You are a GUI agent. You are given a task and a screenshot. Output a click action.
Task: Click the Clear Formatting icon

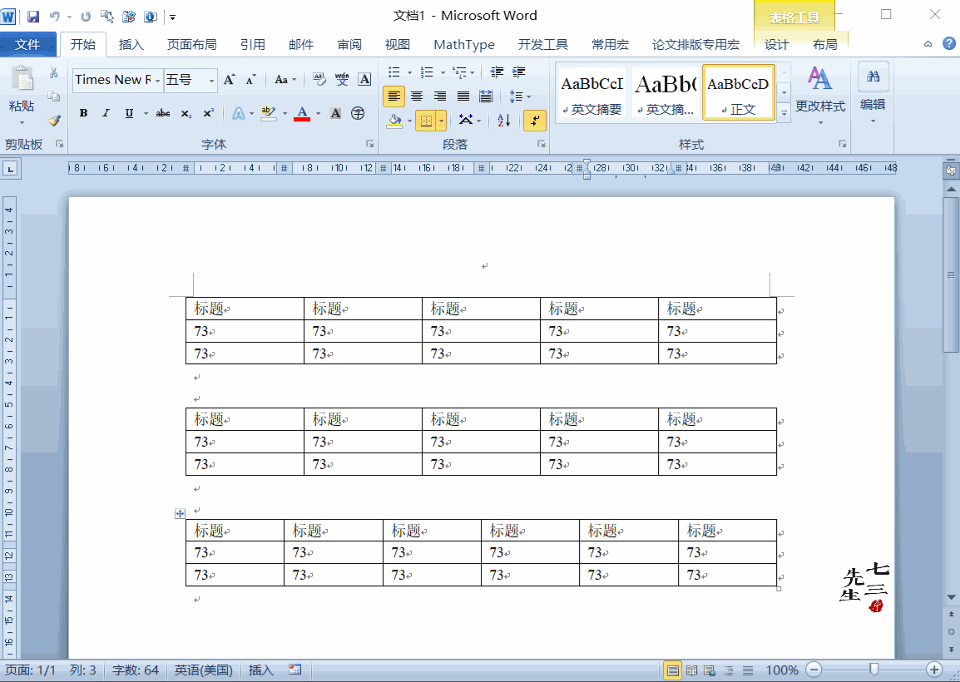[x=319, y=79]
